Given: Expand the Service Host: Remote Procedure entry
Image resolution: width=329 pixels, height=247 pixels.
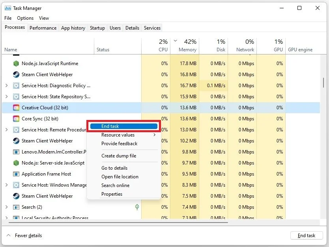Looking at the screenshot, I should pos(7,129).
